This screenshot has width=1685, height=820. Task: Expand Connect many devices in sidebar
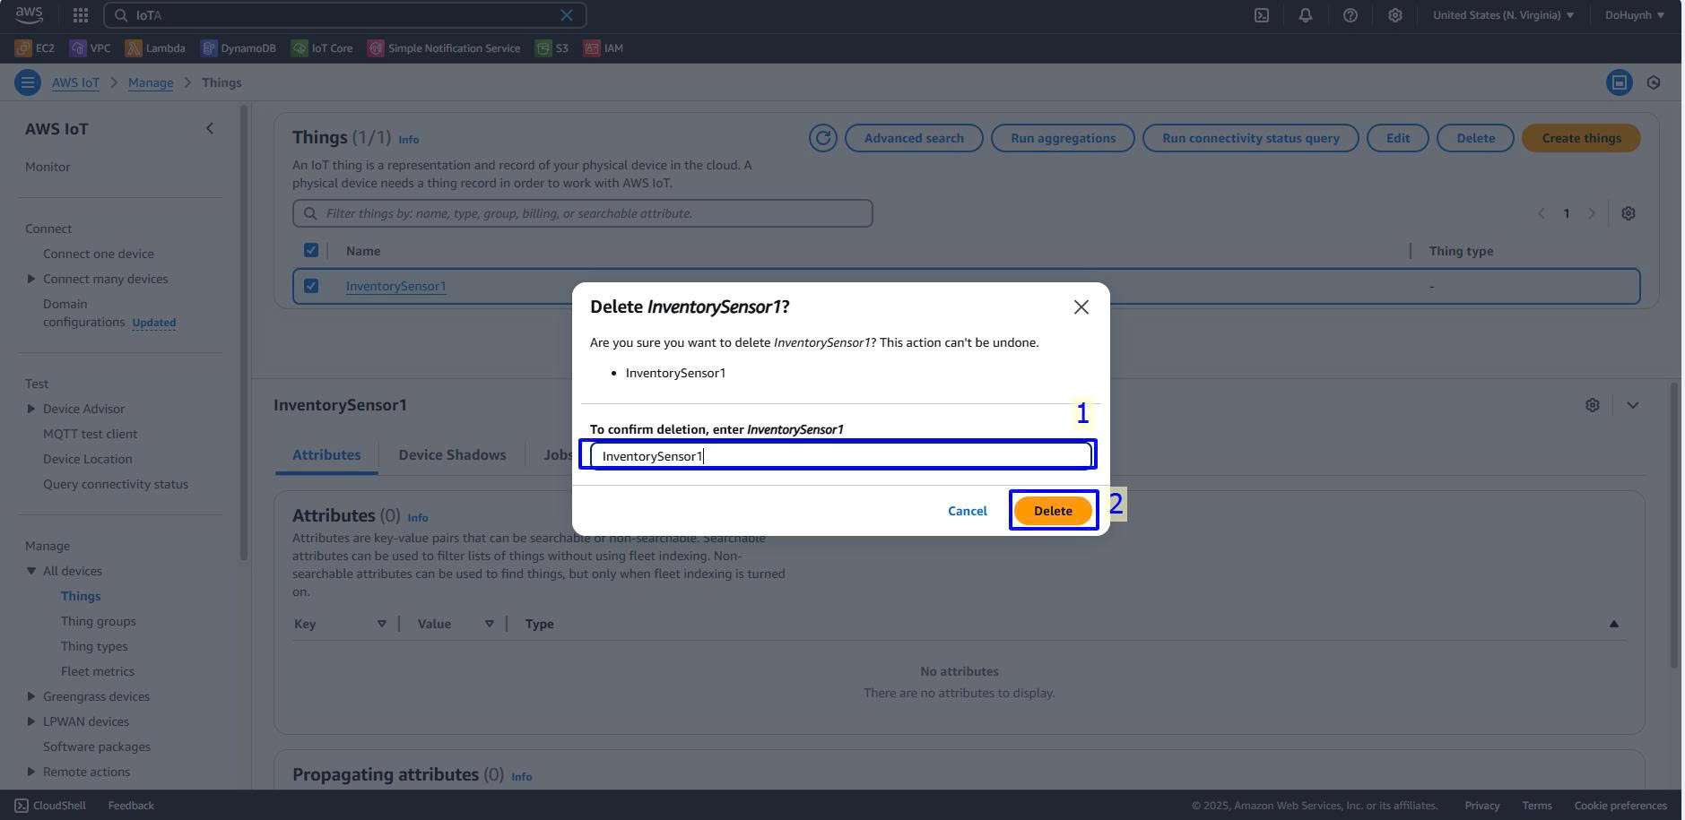pos(31,279)
